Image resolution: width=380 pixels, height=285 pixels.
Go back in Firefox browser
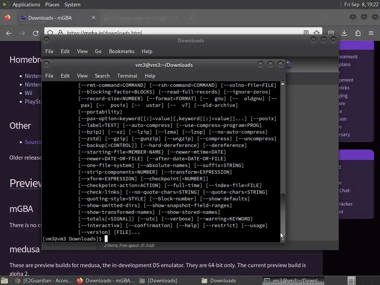click(x=9, y=33)
